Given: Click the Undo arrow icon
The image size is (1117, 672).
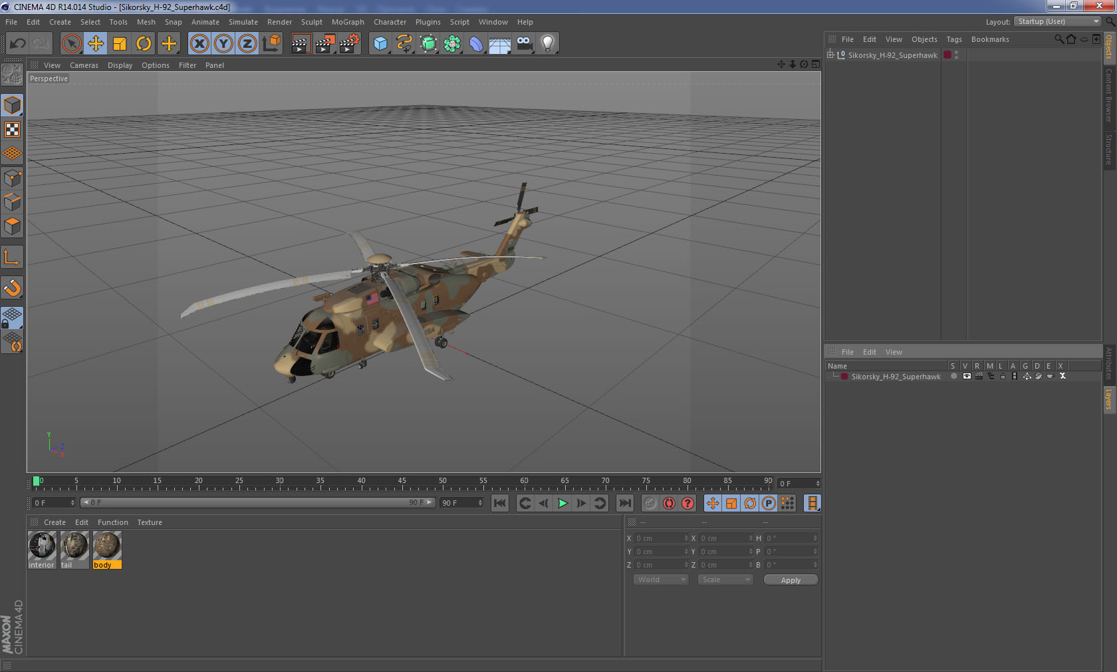Looking at the screenshot, I should click(17, 44).
